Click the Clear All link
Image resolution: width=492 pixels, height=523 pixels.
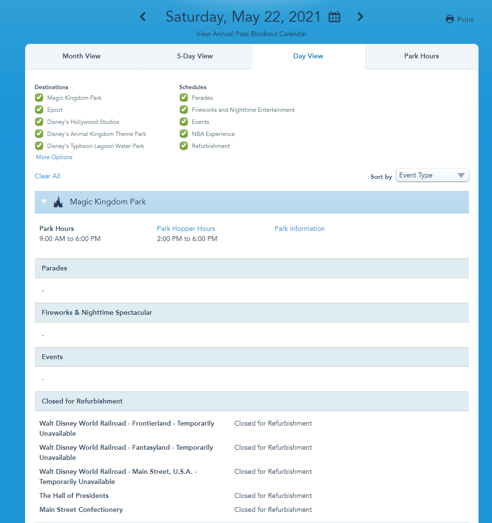pyautogui.click(x=47, y=176)
